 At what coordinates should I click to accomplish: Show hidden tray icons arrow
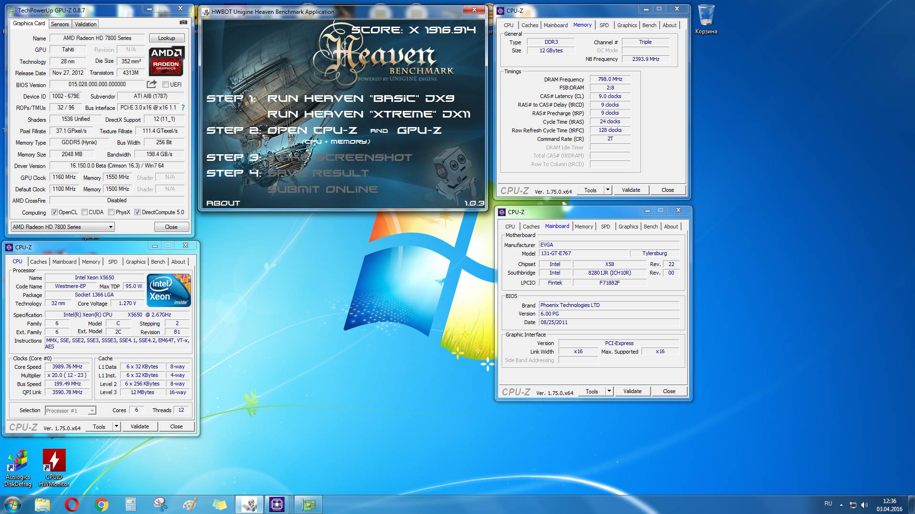coord(841,505)
